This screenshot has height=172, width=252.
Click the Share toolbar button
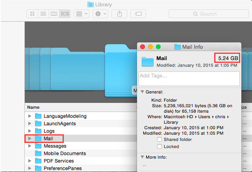click(119, 14)
